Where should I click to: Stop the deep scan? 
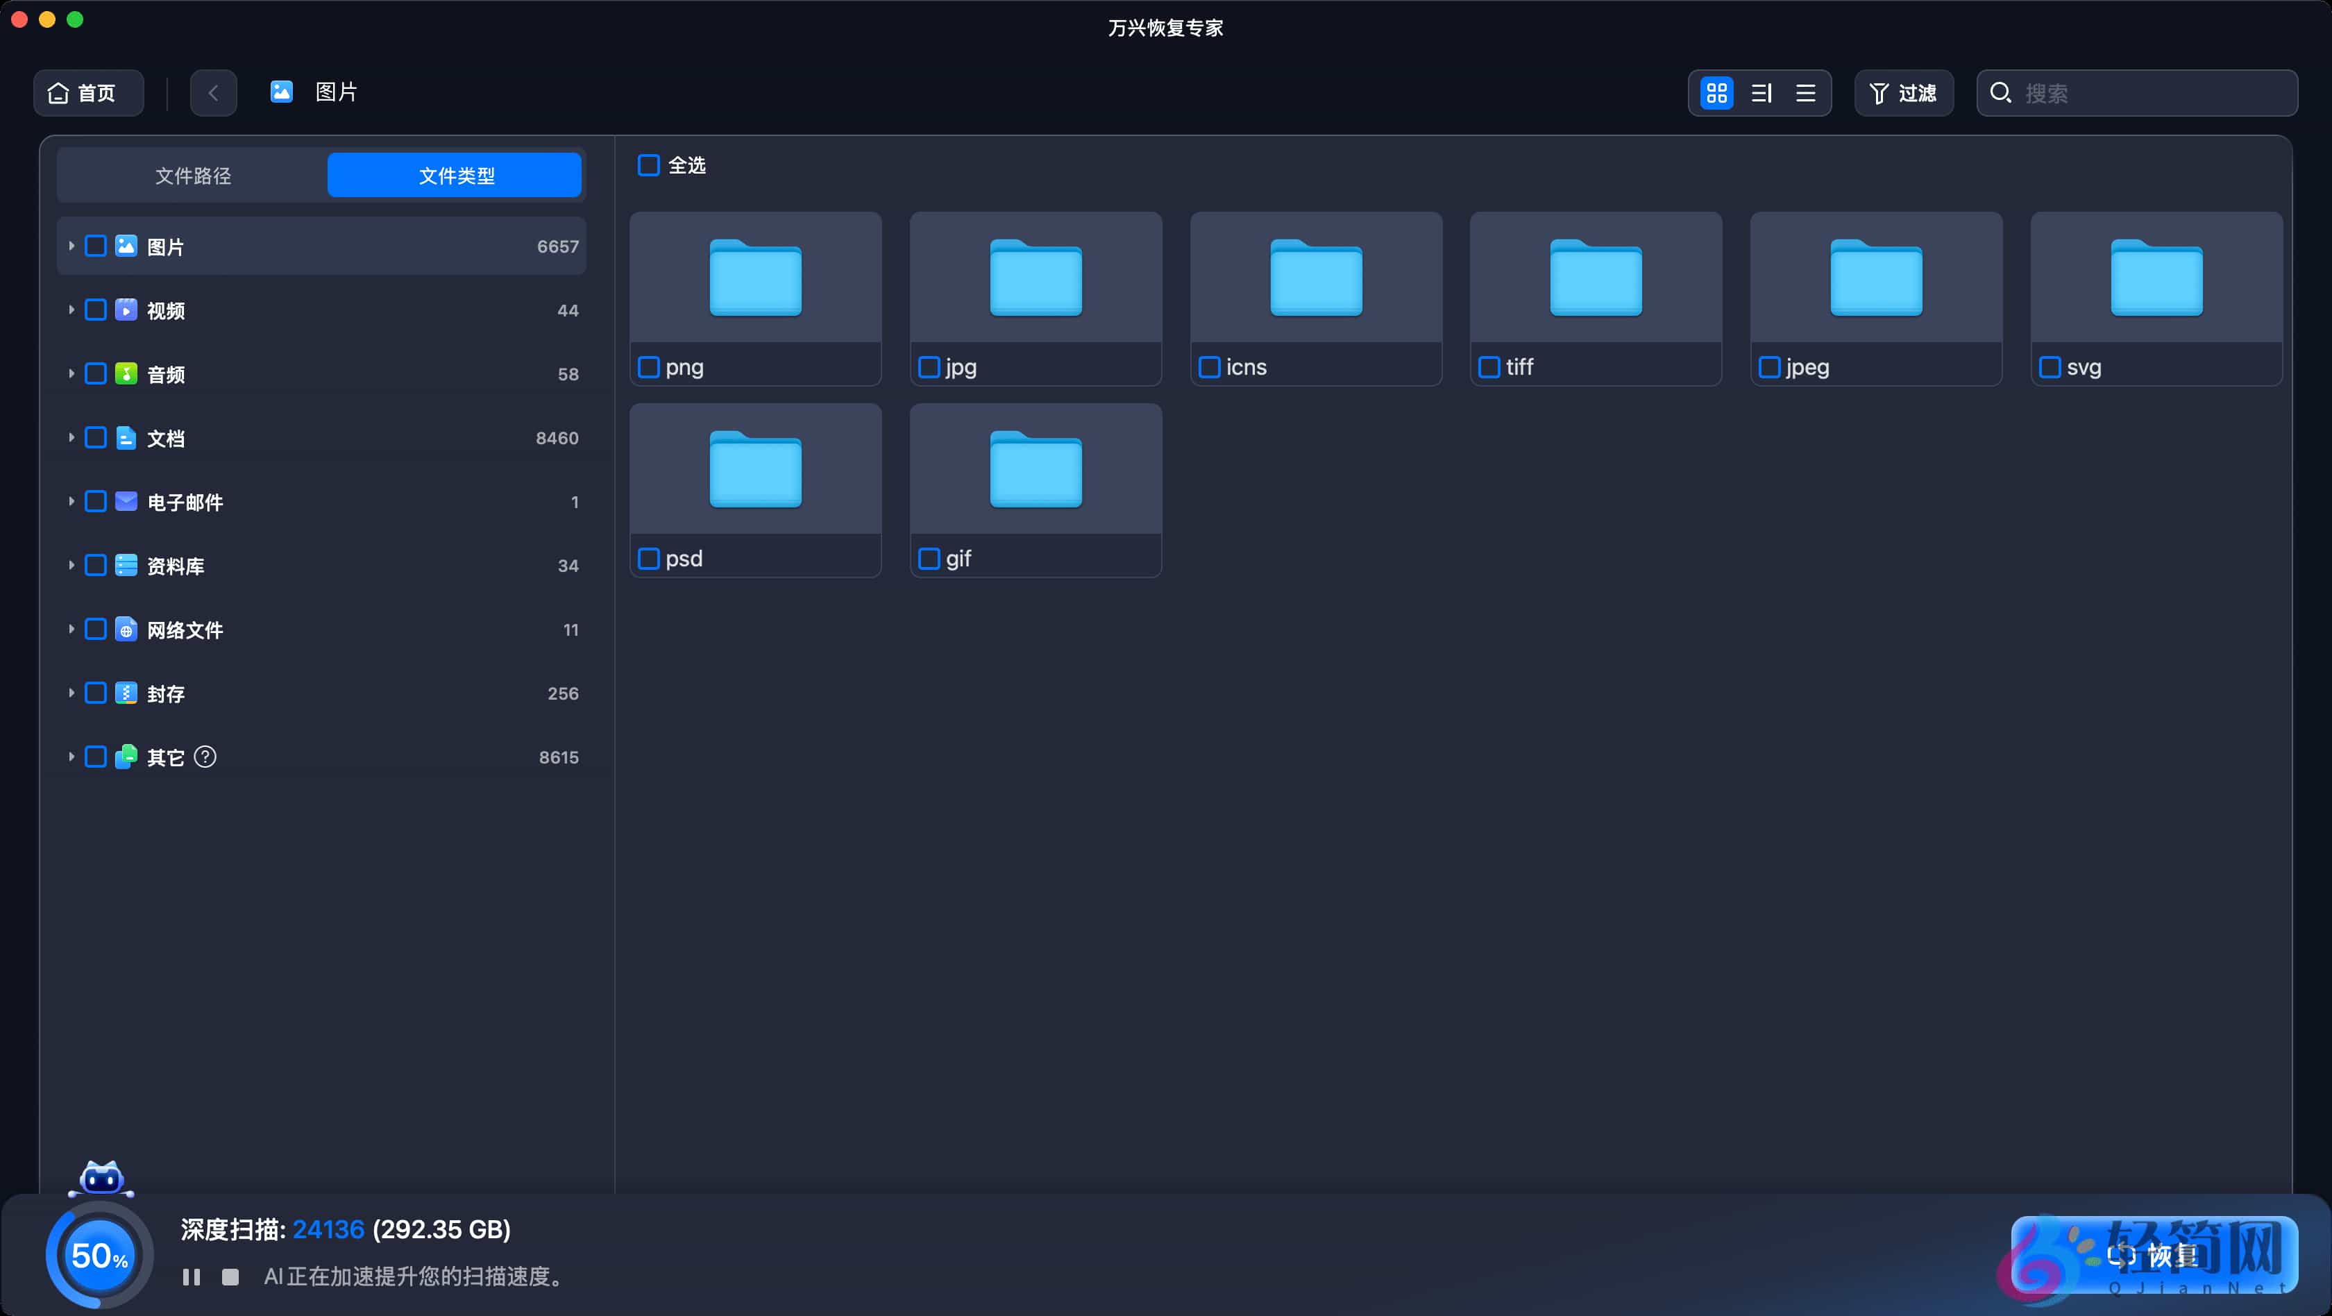pos(230,1276)
